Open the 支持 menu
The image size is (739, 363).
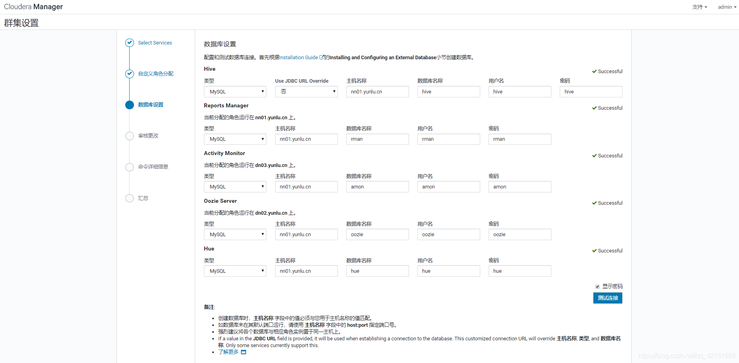pos(700,7)
